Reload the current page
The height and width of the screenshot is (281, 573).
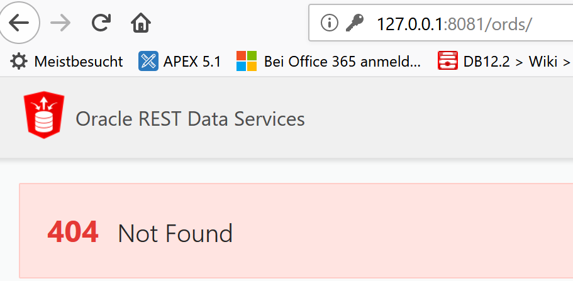coord(101,23)
